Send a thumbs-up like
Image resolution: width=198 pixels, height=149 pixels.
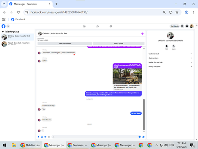tap(143, 137)
